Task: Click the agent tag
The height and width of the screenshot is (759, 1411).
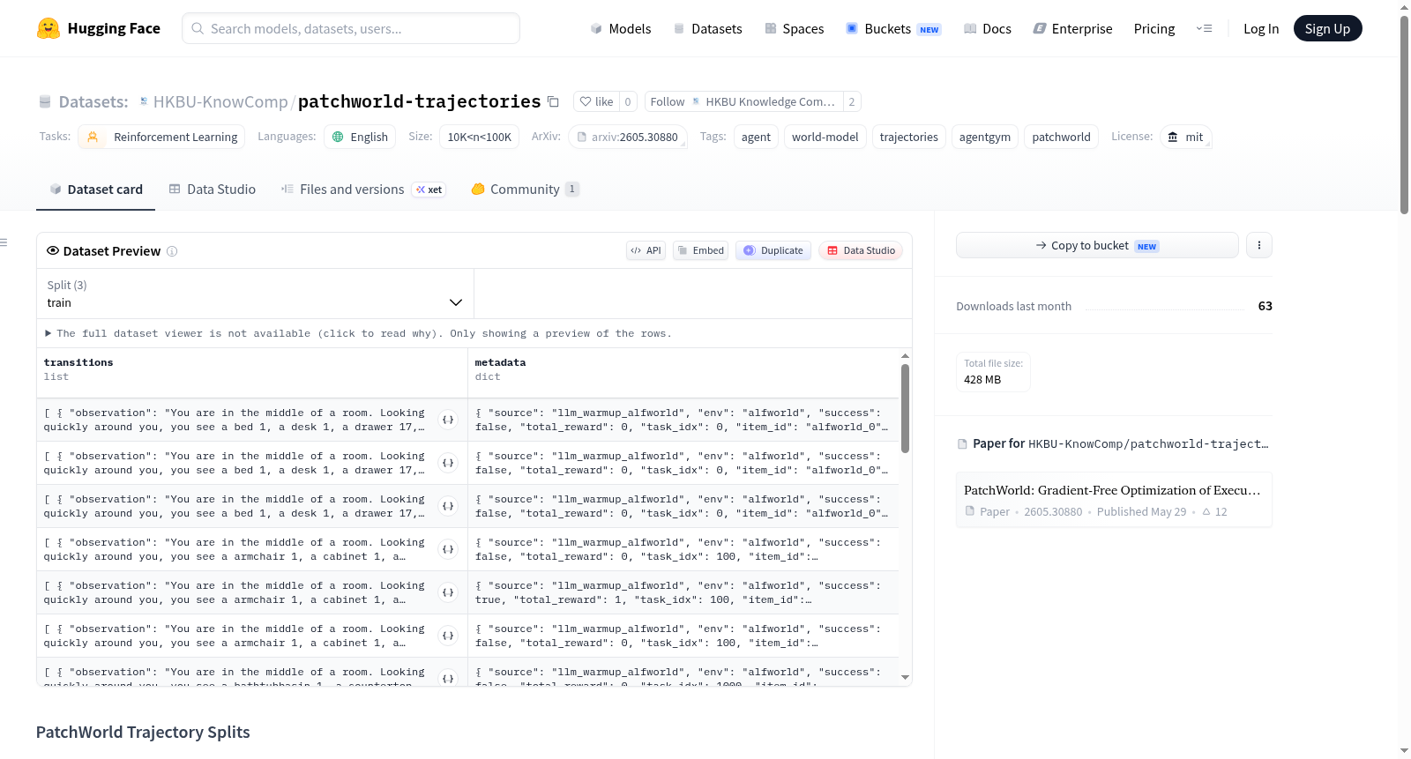Action: [756, 137]
